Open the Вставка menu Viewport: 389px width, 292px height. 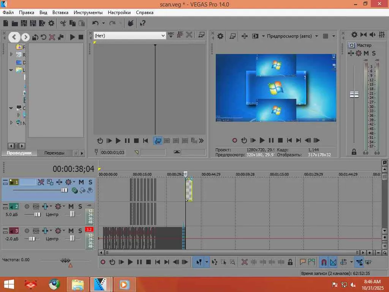pos(60,13)
